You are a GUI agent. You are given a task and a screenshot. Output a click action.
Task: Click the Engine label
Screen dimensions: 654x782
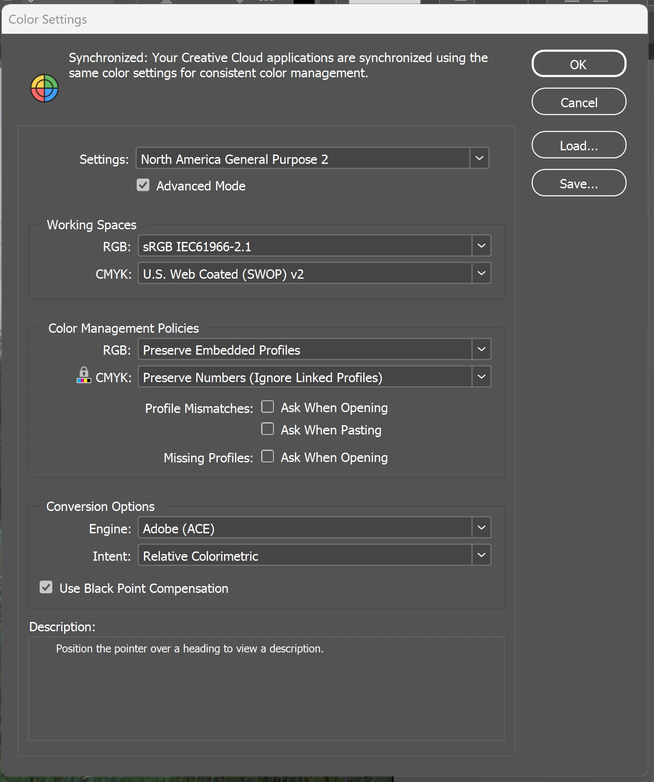[110, 529]
